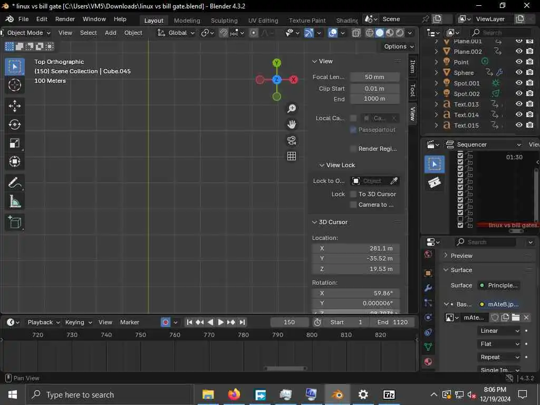Viewport: 540px width, 405px height.
Task: Open the Options dropdown in viewport
Action: click(399, 46)
